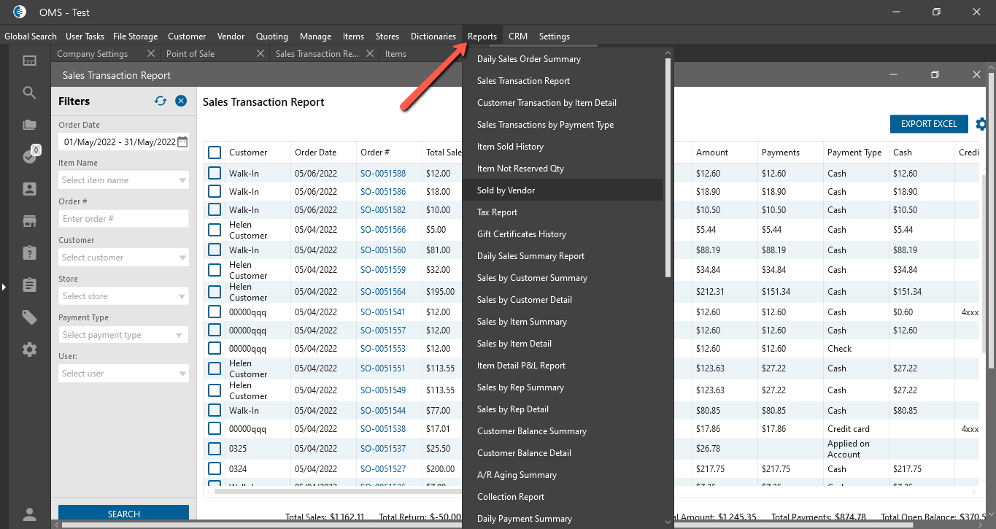Image resolution: width=996 pixels, height=529 pixels.
Task: Open the file storage folder icon in sidebar
Action: click(x=29, y=125)
